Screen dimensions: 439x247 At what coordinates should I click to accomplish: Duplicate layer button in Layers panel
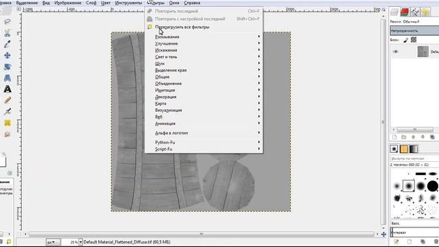[x=432, y=137]
